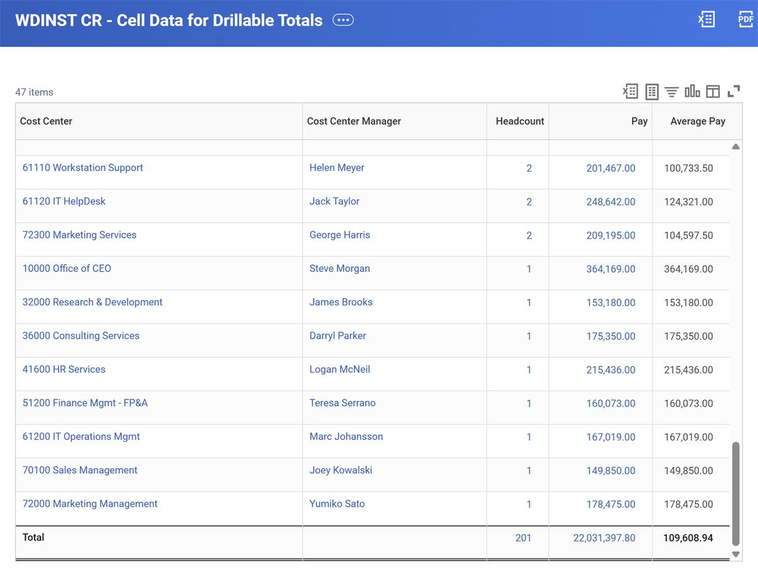
Task: Sort by Average Pay column header
Action: (697, 121)
